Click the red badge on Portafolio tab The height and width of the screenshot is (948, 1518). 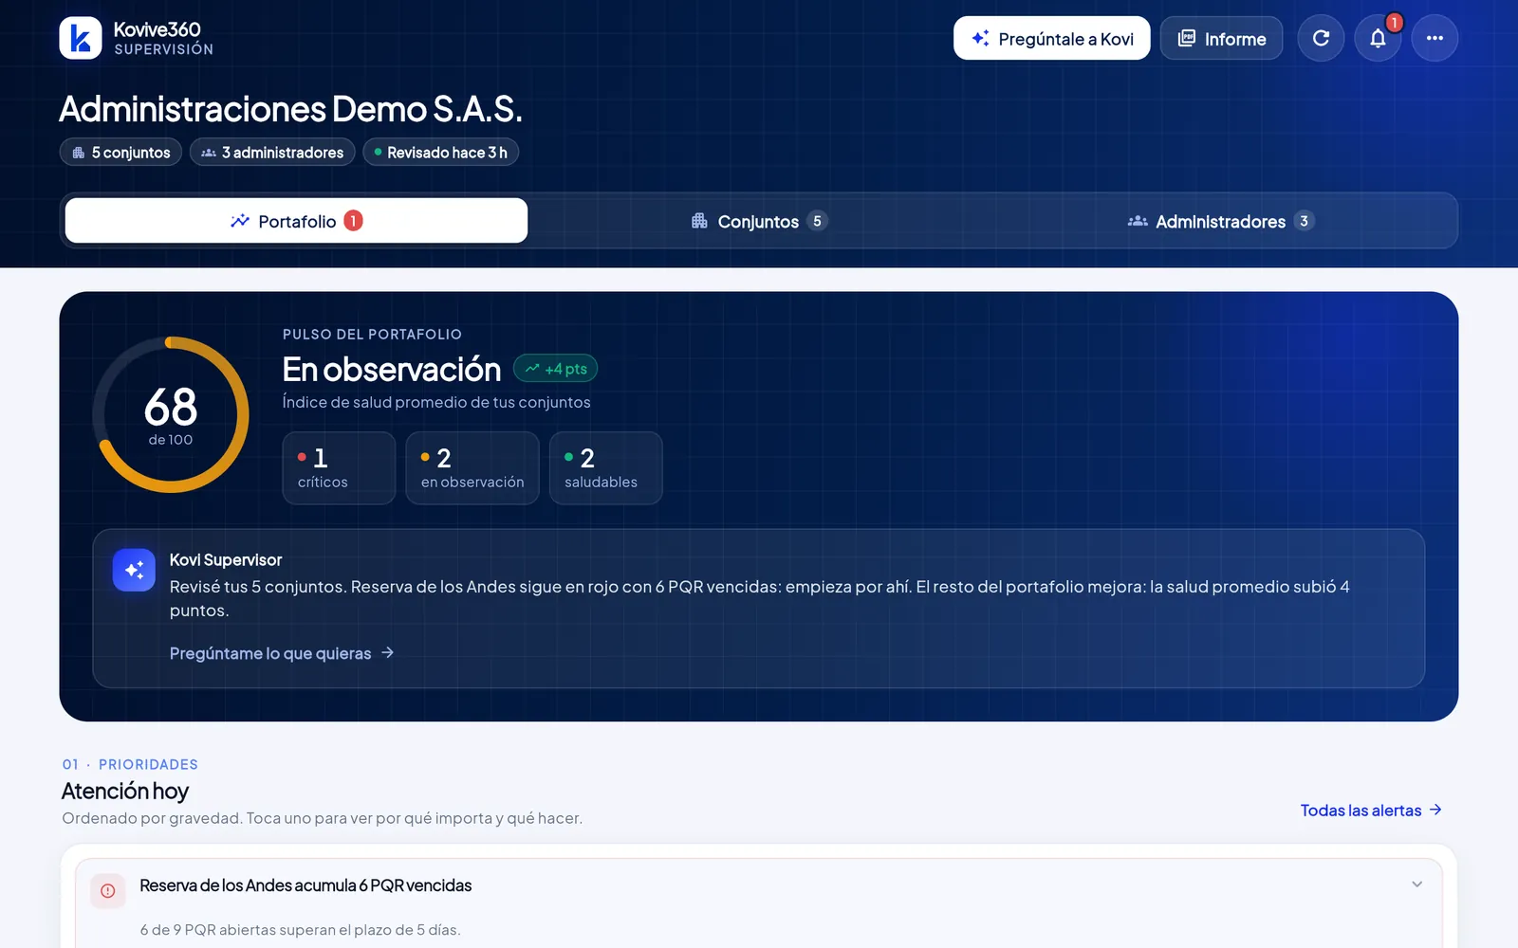(353, 221)
